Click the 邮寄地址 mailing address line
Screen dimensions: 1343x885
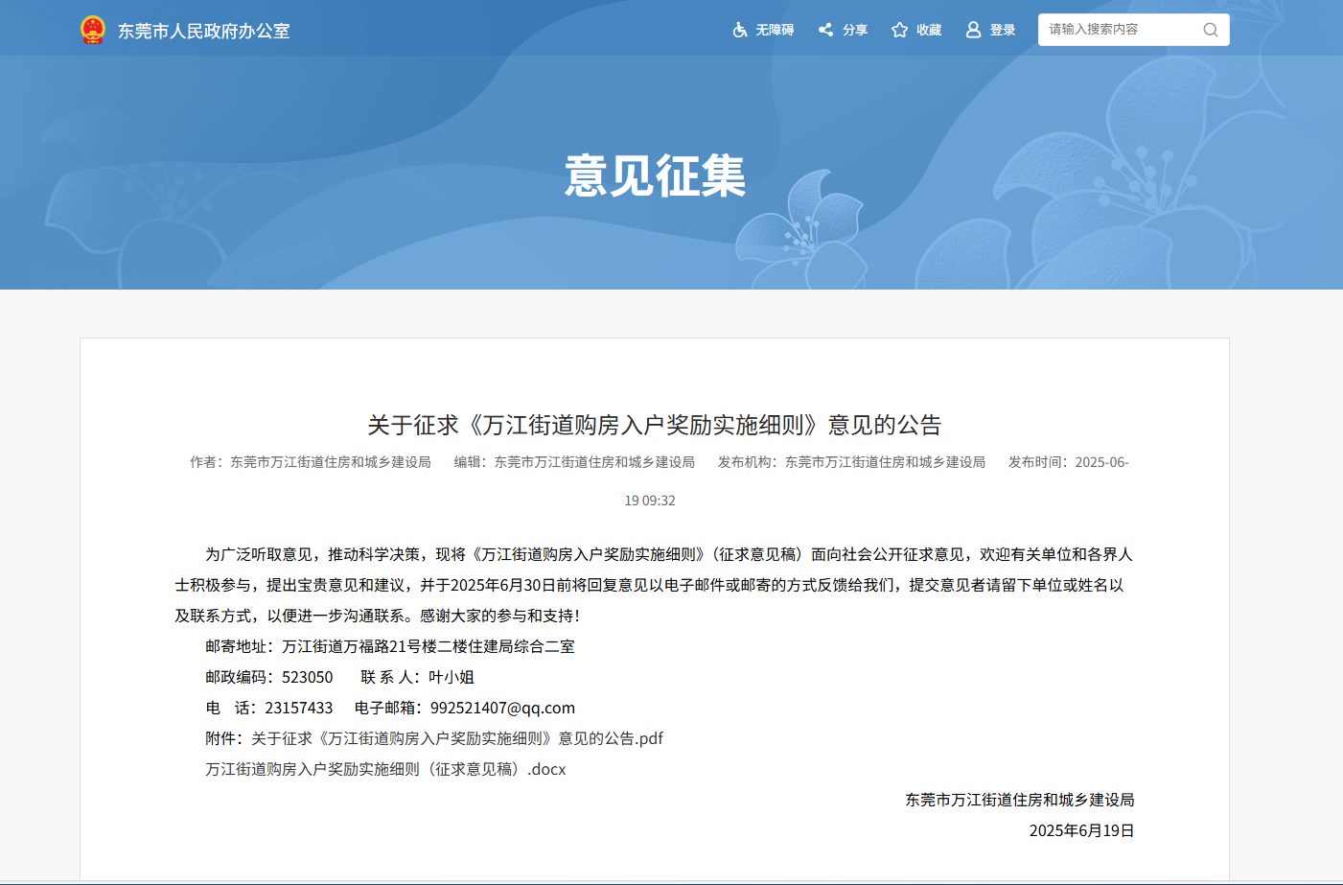click(390, 646)
